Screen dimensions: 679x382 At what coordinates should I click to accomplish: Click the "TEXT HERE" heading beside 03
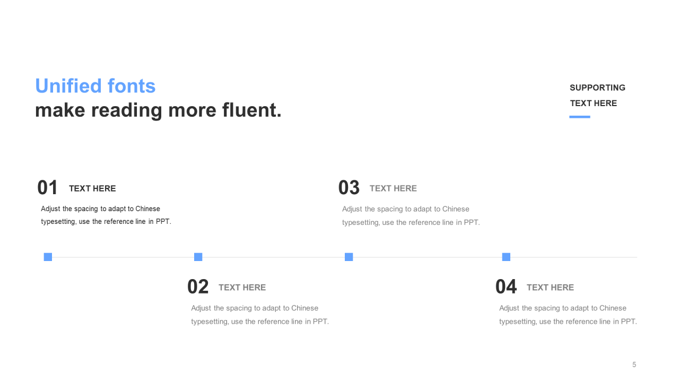[393, 188]
